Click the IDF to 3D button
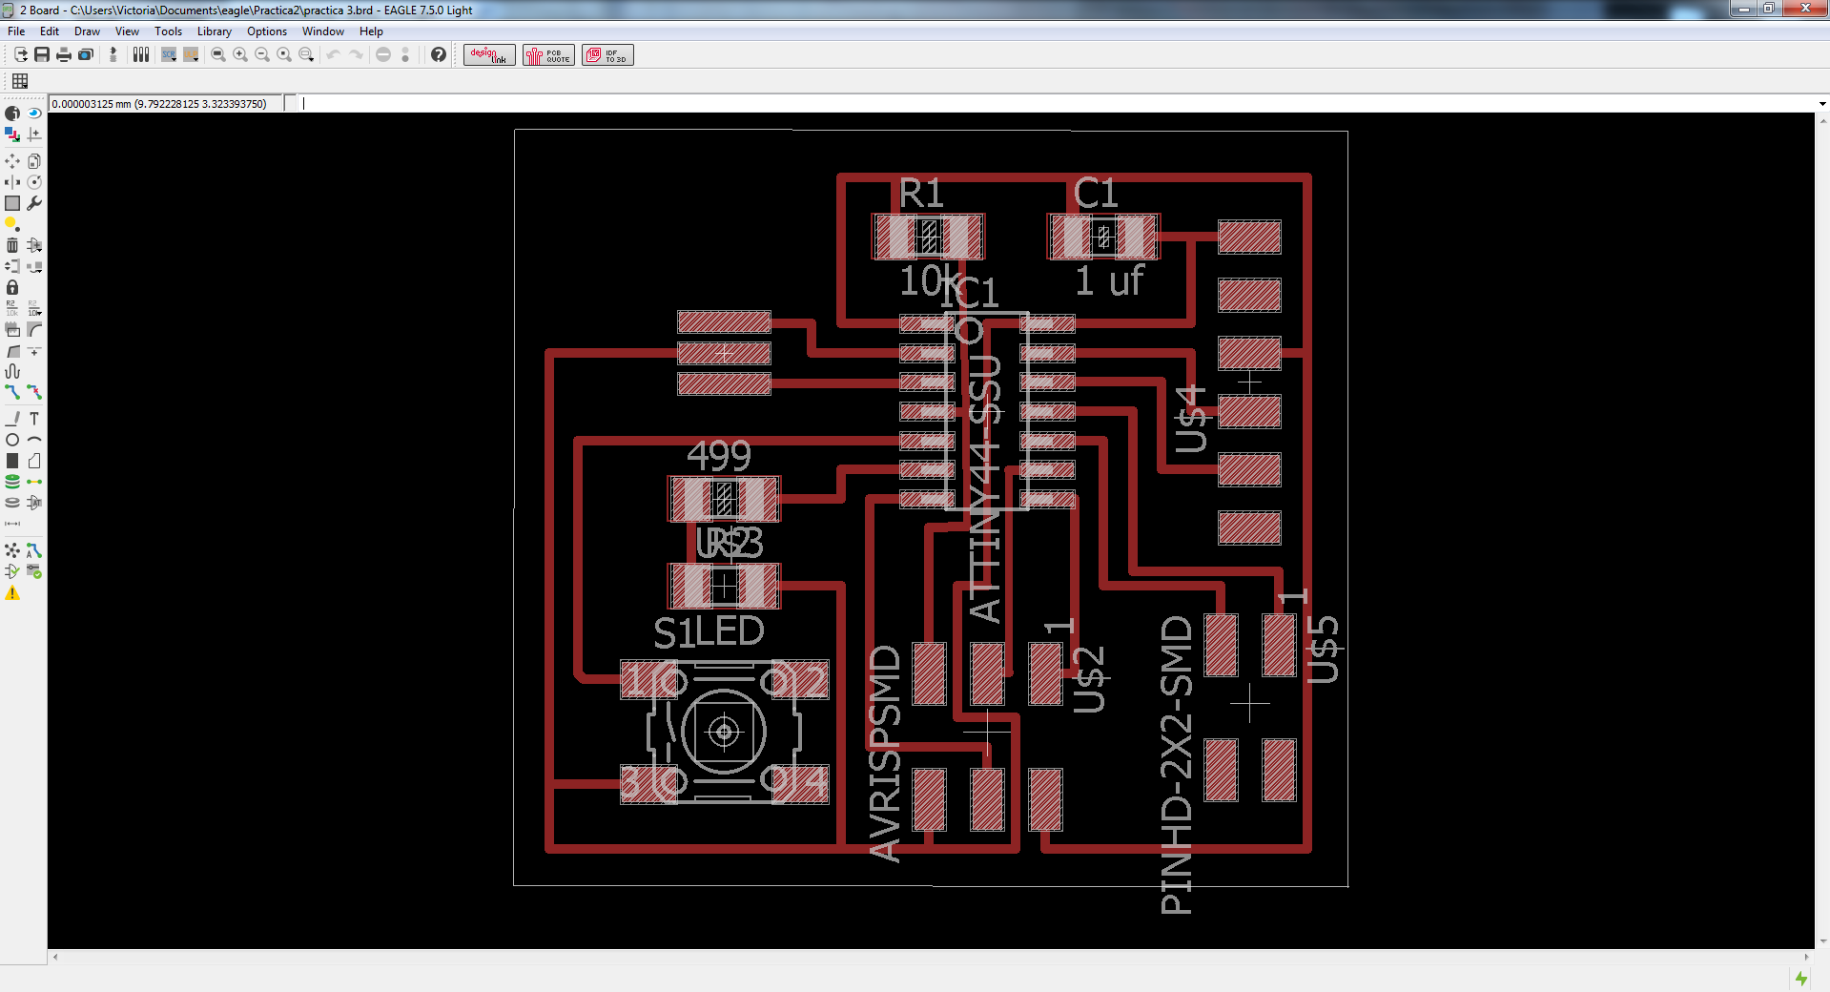The image size is (1830, 992). pyautogui.click(x=607, y=54)
